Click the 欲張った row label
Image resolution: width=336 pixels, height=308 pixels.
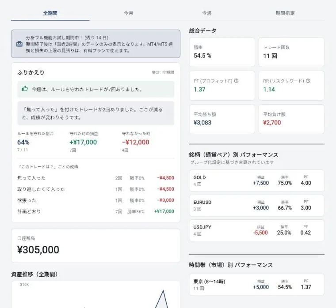(x=27, y=200)
